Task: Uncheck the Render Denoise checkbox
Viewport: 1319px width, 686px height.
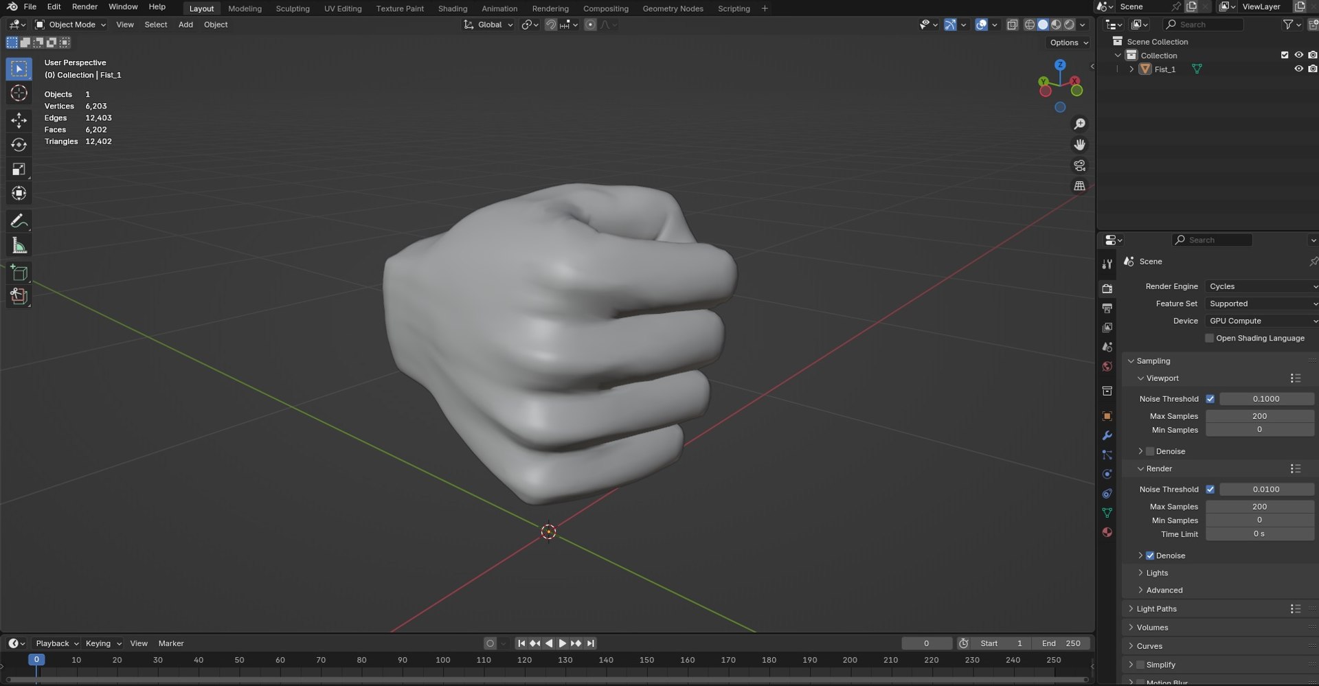Action: [x=1150, y=556]
